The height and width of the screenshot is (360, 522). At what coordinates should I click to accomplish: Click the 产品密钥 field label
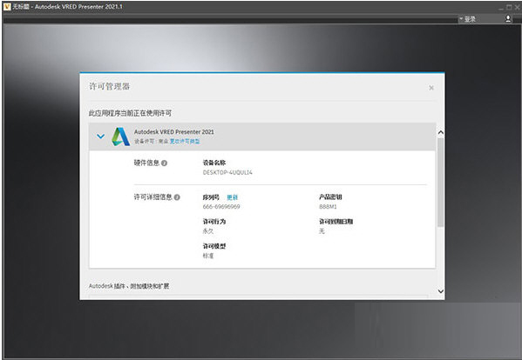tap(330, 197)
